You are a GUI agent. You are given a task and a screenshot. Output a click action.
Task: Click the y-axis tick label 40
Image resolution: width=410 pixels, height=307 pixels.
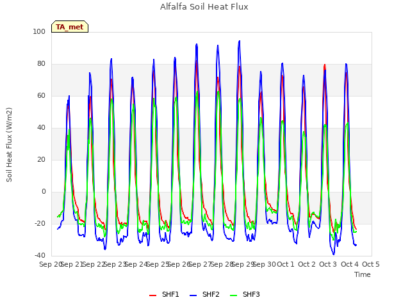(x=41, y=128)
